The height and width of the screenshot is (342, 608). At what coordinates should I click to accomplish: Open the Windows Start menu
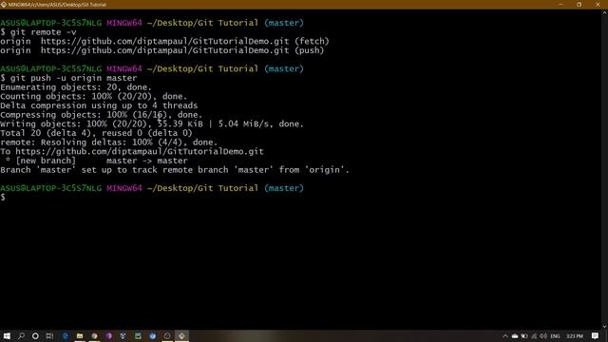click(7, 335)
